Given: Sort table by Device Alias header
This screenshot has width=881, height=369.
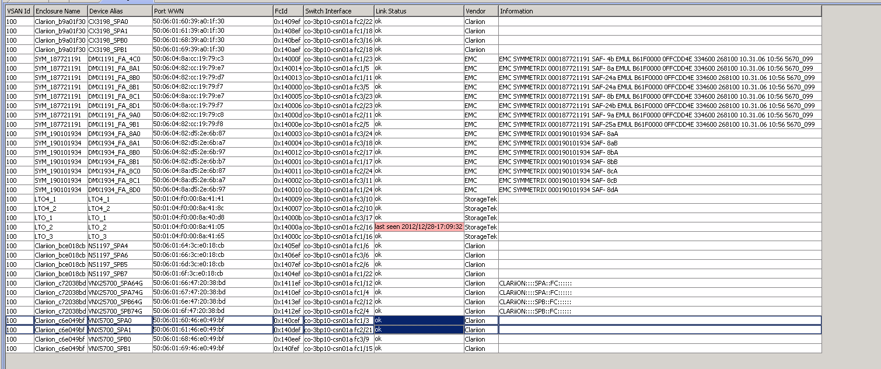Looking at the screenshot, I should [x=120, y=11].
